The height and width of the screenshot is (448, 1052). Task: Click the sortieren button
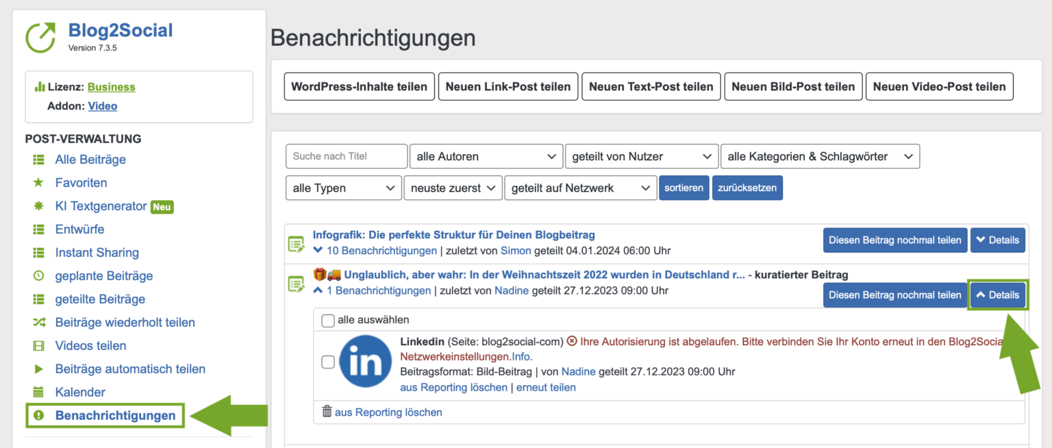coord(684,188)
